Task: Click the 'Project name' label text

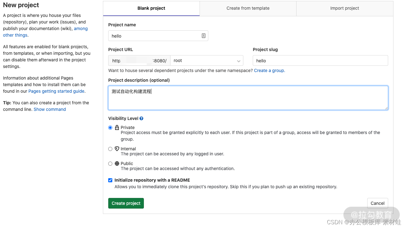Action: (122, 25)
